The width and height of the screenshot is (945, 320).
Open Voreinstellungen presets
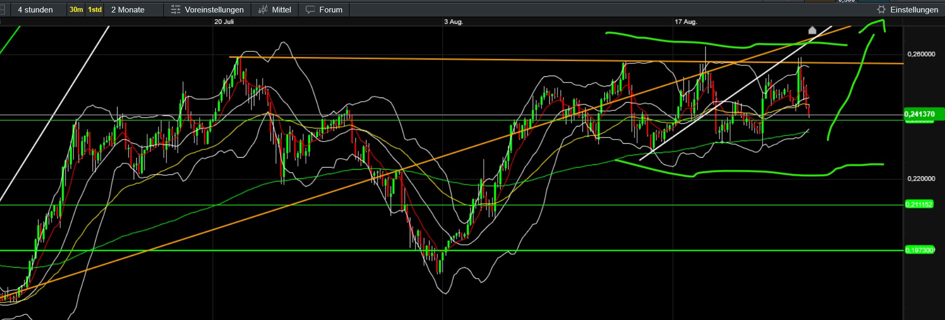[208, 9]
